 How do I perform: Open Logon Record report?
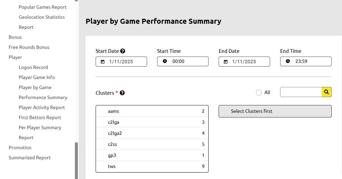(x=33, y=67)
